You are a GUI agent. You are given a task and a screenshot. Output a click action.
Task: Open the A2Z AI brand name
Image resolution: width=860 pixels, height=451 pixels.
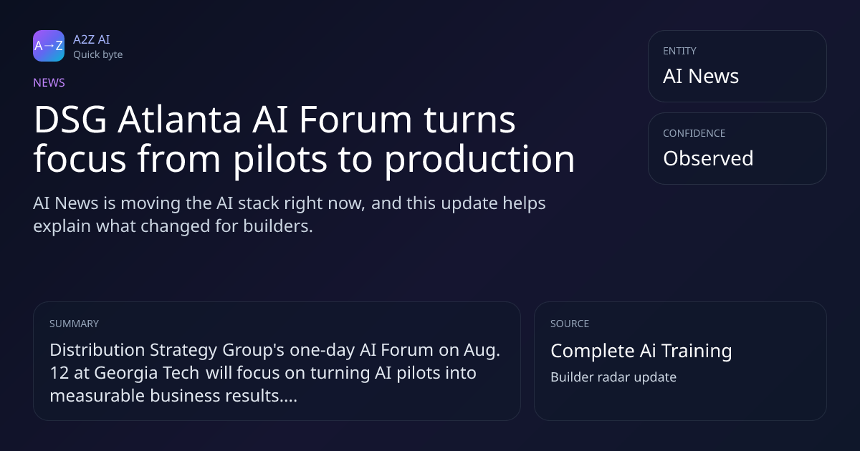(x=91, y=39)
